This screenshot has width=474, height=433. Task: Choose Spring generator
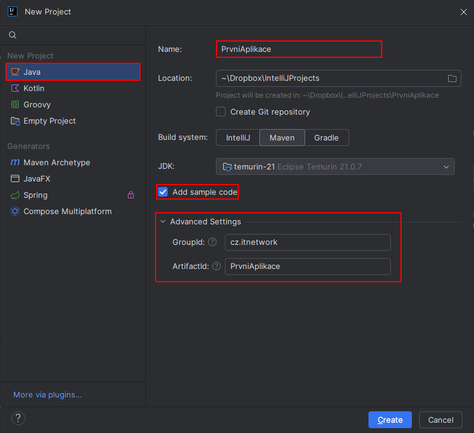[x=73, y=195]
